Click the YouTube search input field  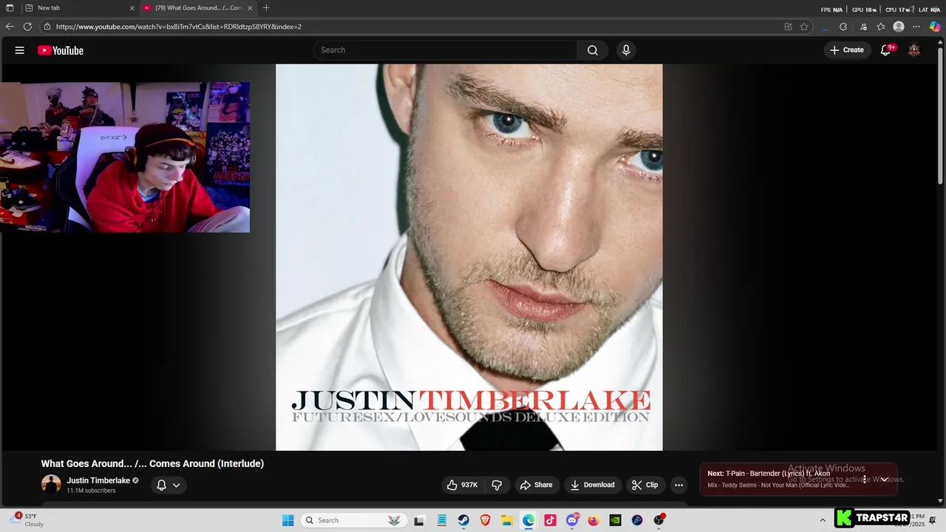tap(445, 50)
